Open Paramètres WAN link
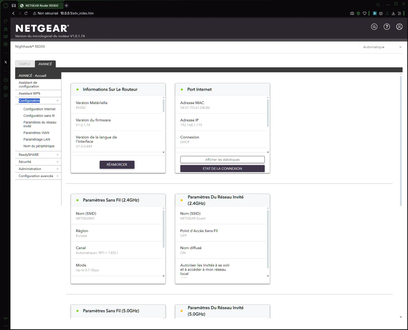 [x=36, y=133]
